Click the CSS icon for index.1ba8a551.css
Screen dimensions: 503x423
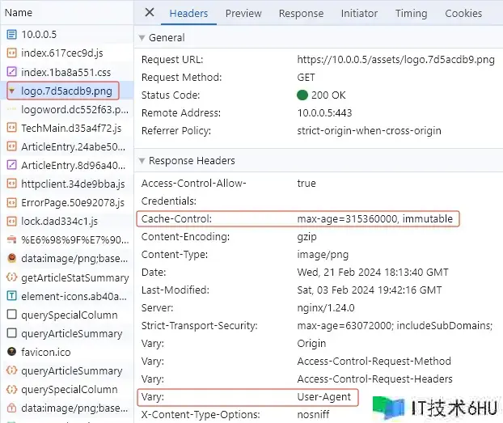11,72
